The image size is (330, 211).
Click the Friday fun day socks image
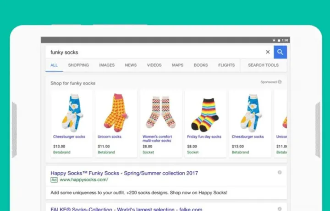tap(205, 115)
